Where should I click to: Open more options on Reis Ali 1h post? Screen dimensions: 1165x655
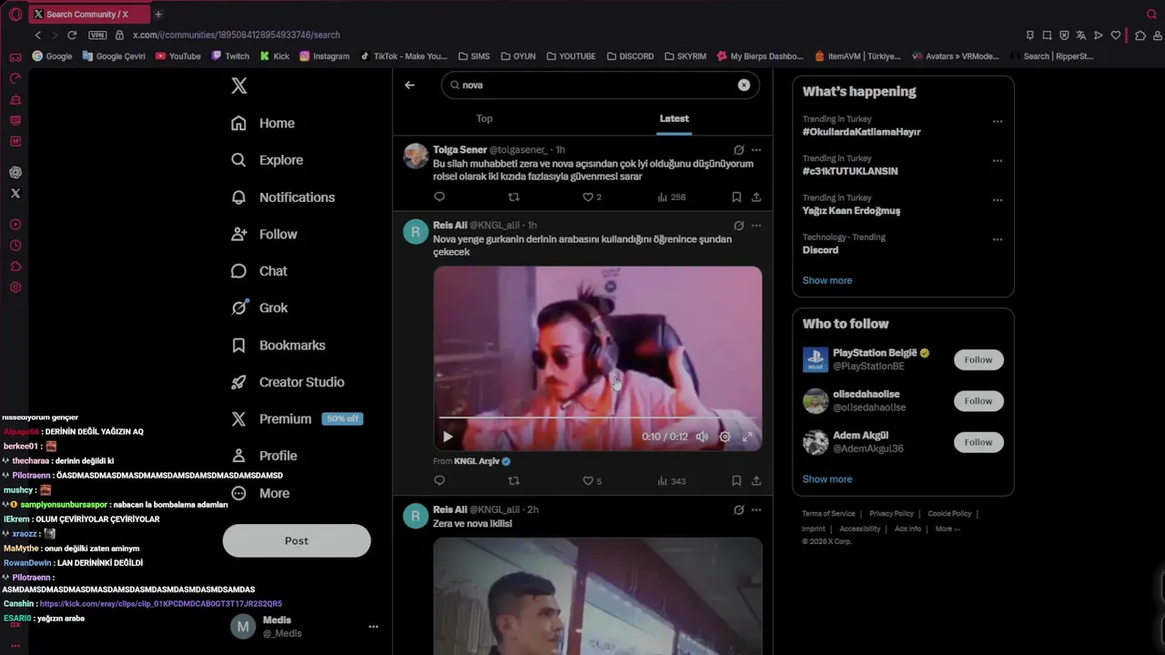(756, 226)
